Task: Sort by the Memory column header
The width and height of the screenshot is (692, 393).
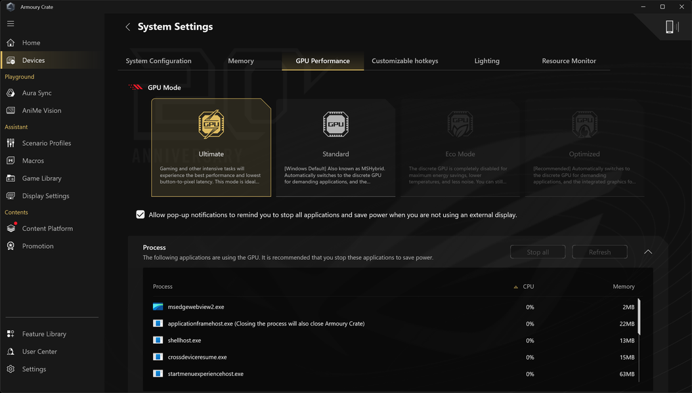Action: 624,287
